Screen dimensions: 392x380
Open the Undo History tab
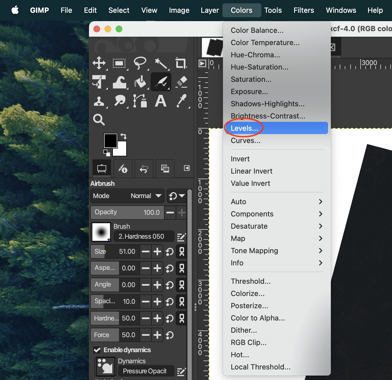pyautogui.click(x=144, y=168)
